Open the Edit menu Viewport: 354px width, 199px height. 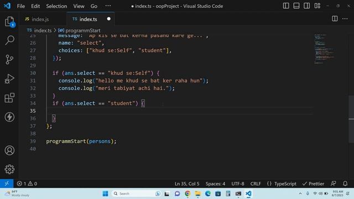(35, 6)
